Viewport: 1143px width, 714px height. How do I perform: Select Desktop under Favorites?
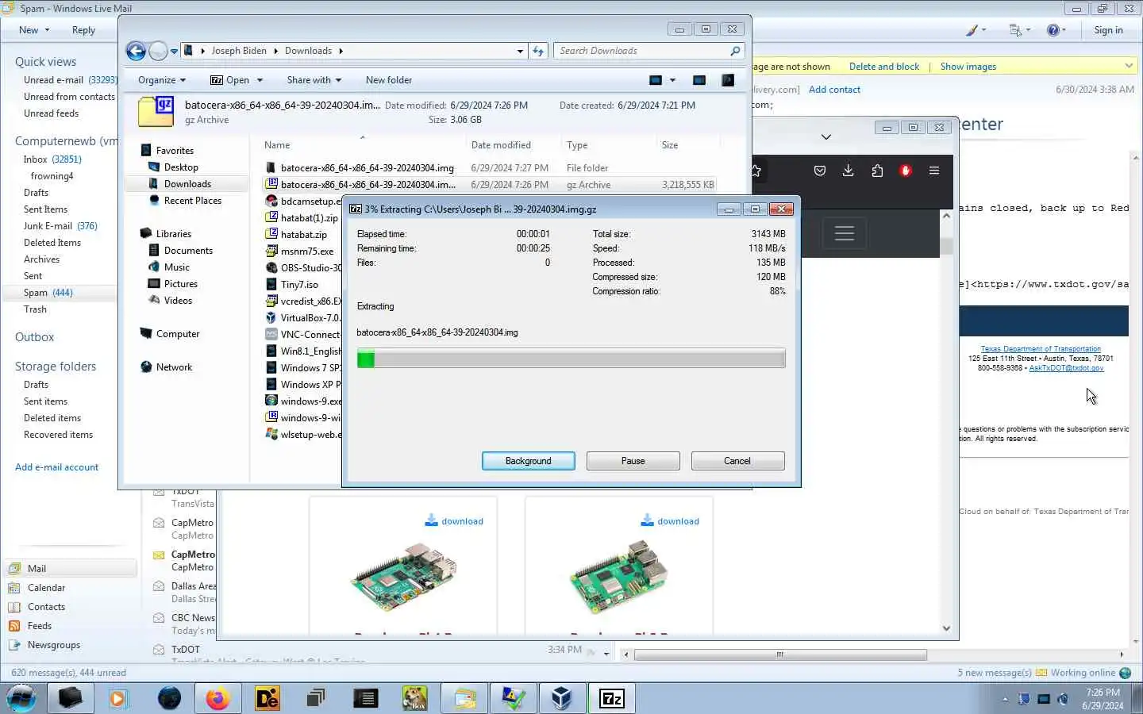click(181, 167)
